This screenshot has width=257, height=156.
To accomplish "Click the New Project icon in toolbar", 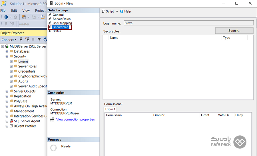I will tap(24, 17).
